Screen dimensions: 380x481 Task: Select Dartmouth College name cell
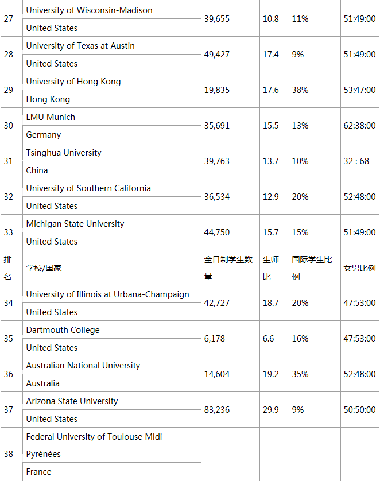click(63, 330)
